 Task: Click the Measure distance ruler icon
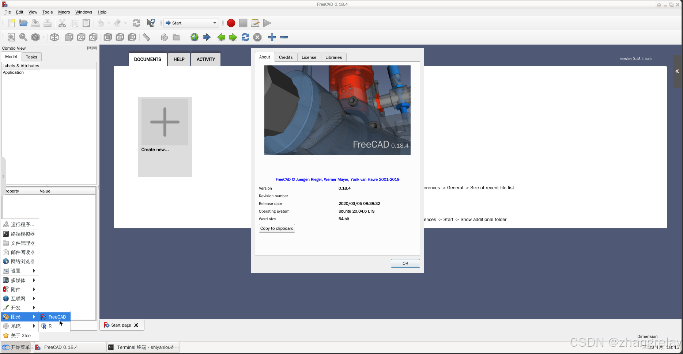click(146, 37)
